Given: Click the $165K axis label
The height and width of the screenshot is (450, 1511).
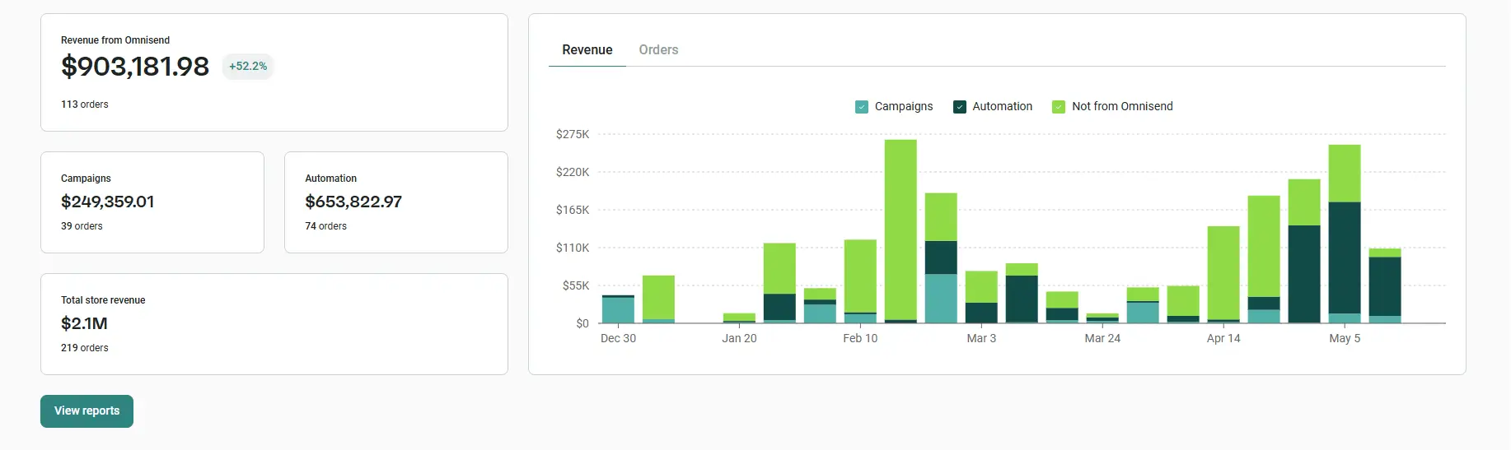Looking at the screenshot, I should click(573, 210).
